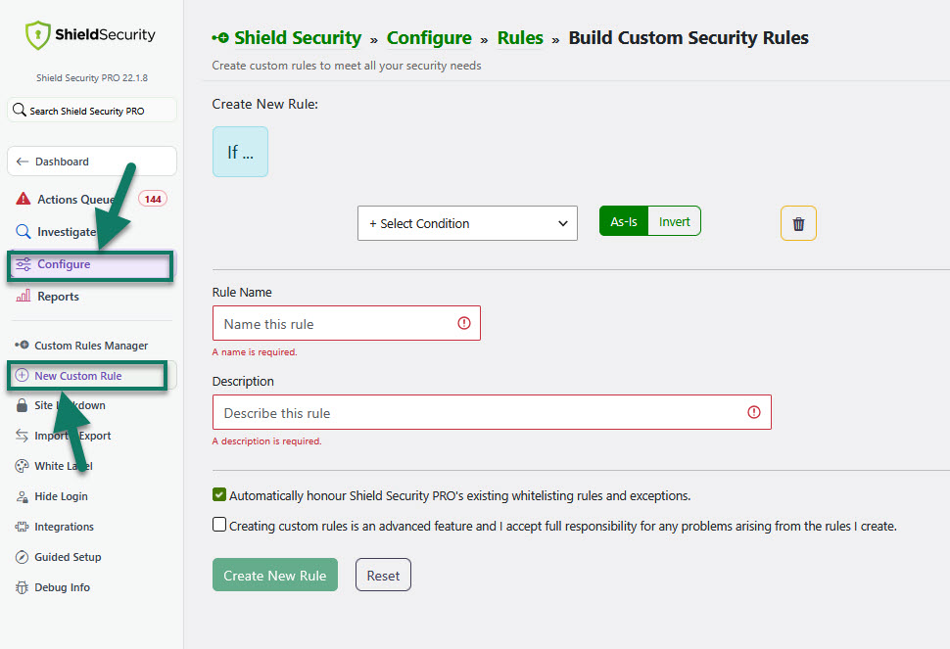The height and width of the screenshot is (649, 950).
Task: Click the Shield Security PRO 22.1.8 version text
Action: [x=92, y=77]
